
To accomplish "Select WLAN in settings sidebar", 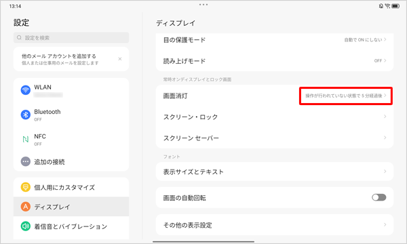I will 71,90.
